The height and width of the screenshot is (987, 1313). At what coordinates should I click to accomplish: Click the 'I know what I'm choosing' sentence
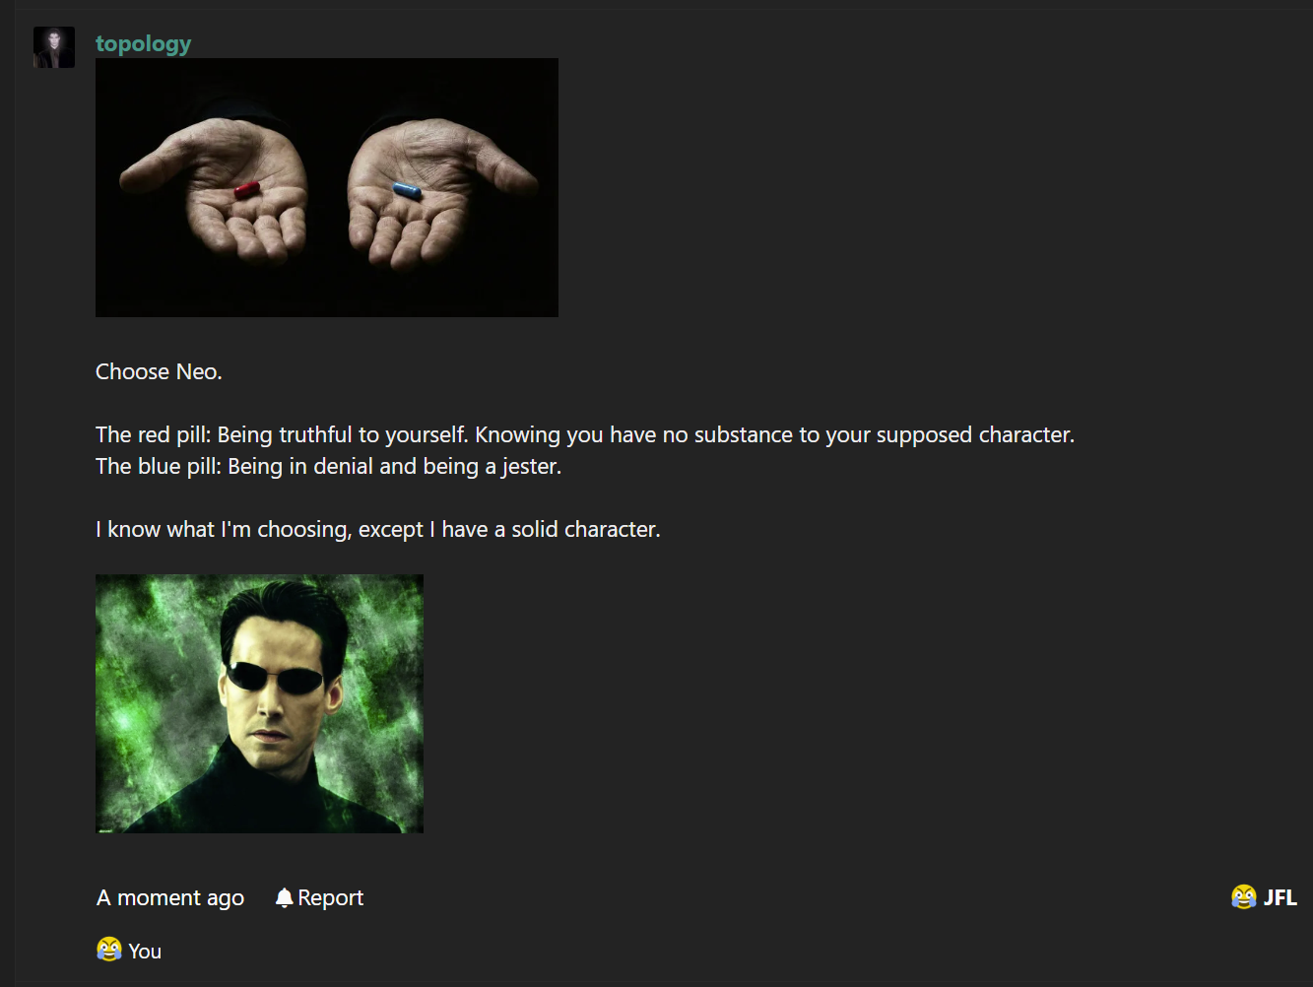378,529
